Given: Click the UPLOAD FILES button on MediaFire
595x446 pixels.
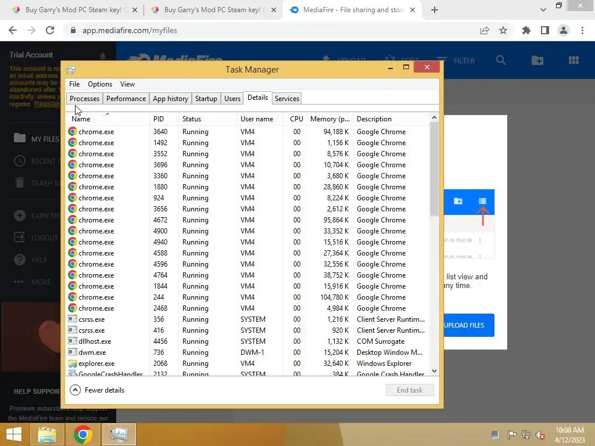Looking at the screenshot, I should pyautogui.click(x=469, y=325).
